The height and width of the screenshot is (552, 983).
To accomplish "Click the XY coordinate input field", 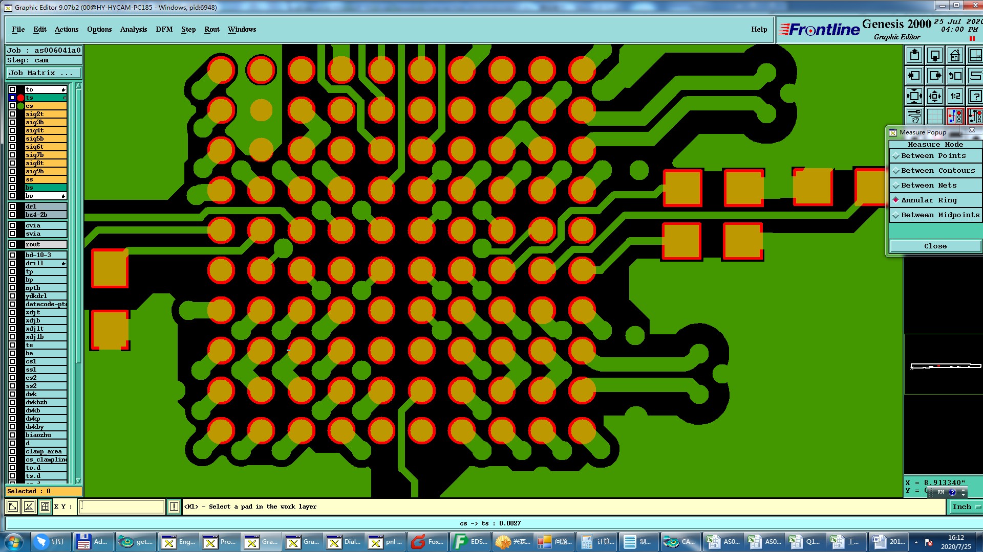I will coord(122,507).
